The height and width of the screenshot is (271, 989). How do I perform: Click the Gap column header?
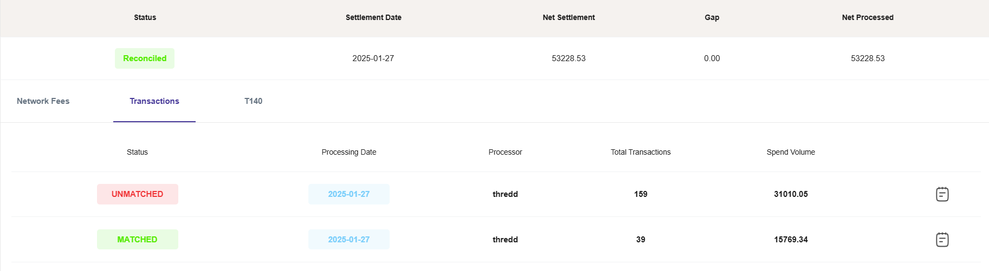(x=712, y=17)
